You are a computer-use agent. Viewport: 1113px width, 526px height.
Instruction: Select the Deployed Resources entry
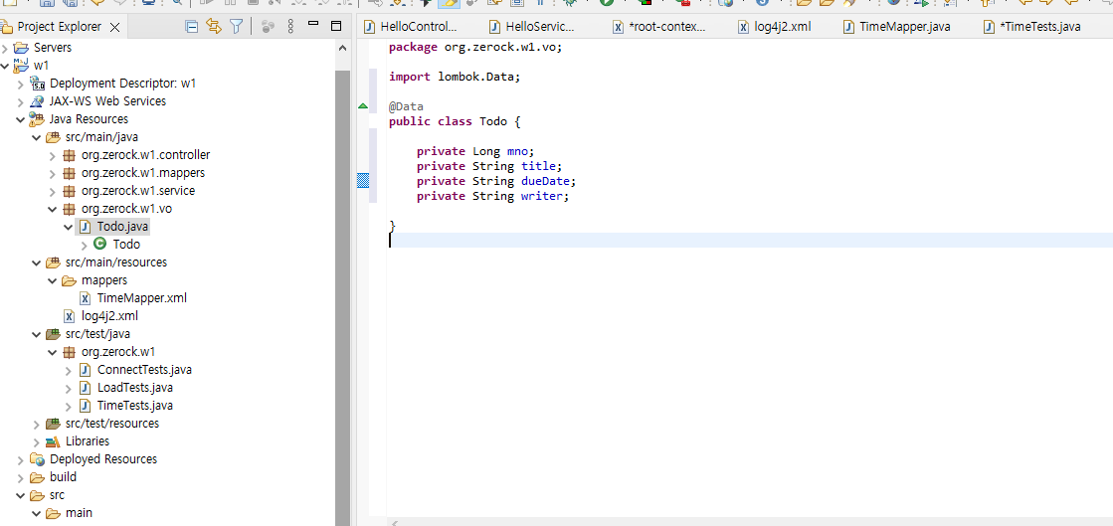point(102,459)
